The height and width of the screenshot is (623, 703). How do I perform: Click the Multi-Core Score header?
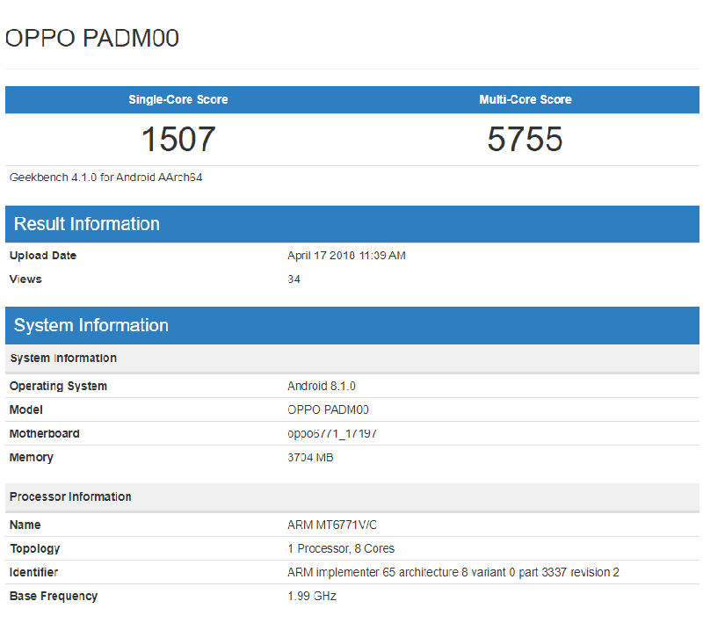click(525, 99)
